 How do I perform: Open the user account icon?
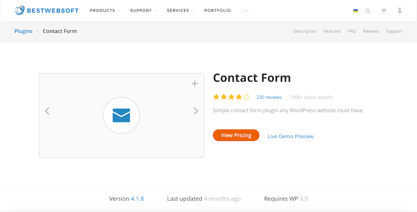pos(399,11)
